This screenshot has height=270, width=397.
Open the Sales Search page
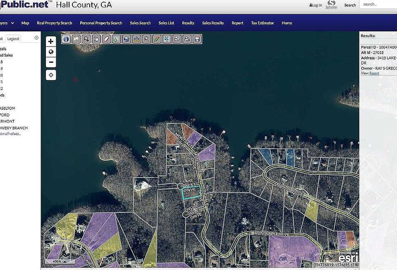(140, 23)
